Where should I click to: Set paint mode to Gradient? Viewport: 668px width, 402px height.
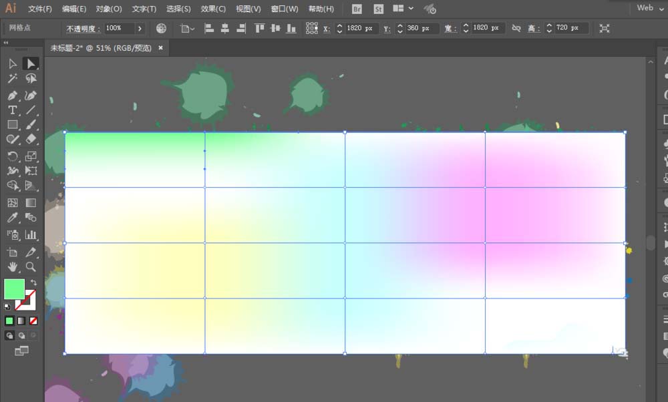[x=21, y=321]
